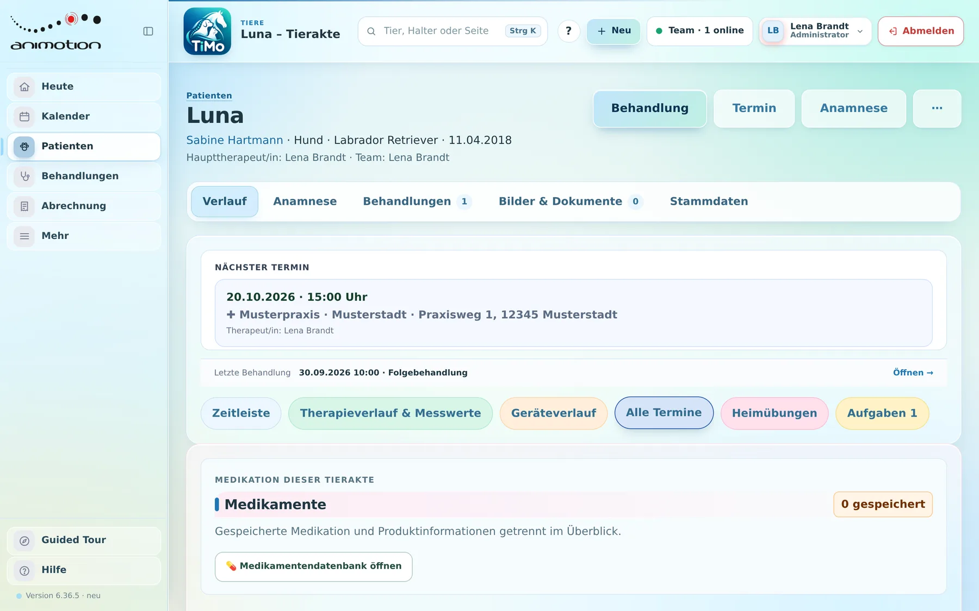Image resolution: width=979 pixels, height=611 pixels.
Task: Open owner Sabine Hartmann link
Action: tap(234, 140)
